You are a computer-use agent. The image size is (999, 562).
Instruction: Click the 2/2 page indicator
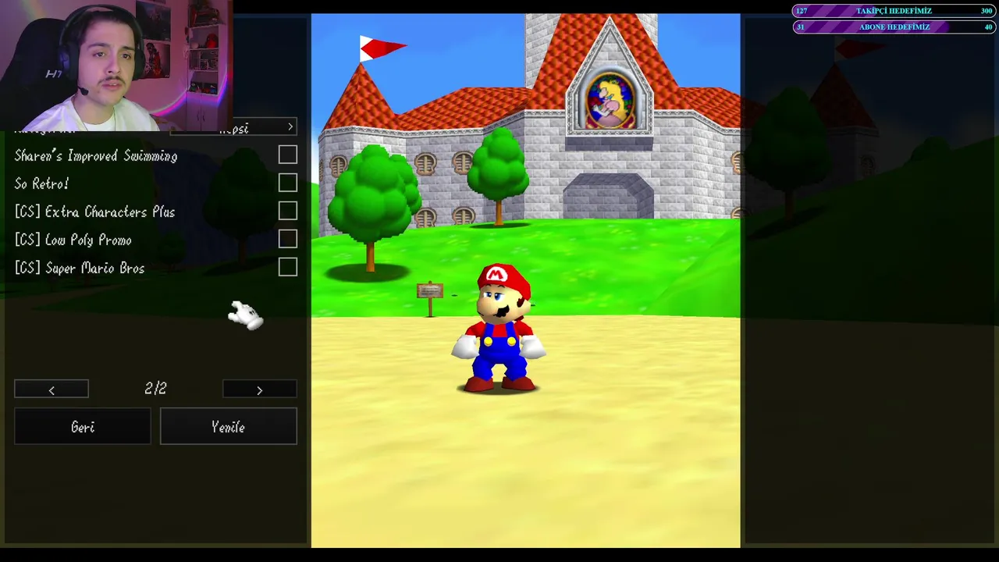coord(155,389)
